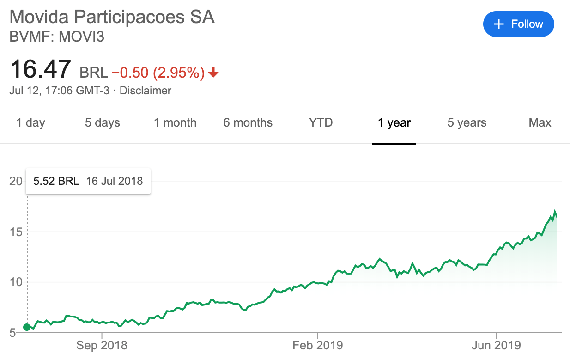Select the 1 month range tab

(x=175, y=122)
